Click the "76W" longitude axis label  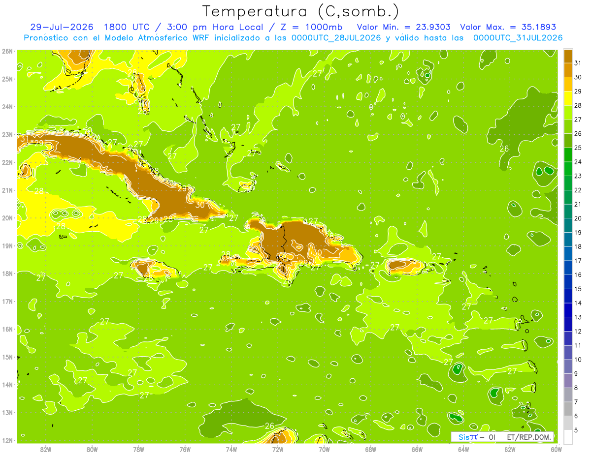185,449
